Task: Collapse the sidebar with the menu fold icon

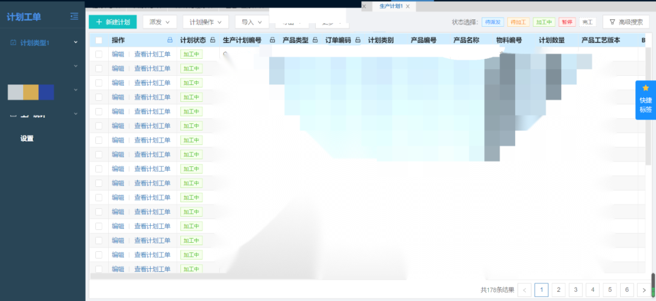Action: tap(74, 16)
